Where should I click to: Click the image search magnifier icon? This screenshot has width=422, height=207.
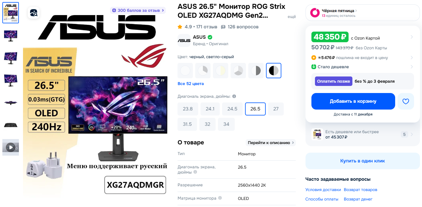coord(34,13)
